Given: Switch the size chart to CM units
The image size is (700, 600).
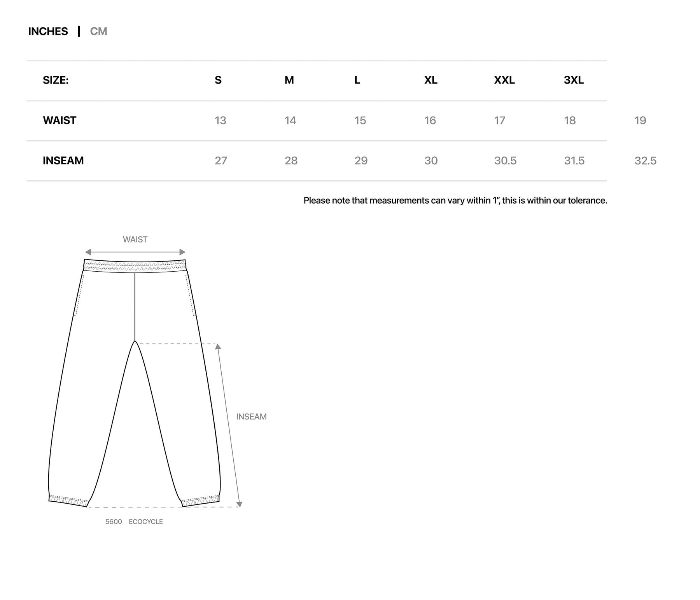Looking at the screenshot, I should [x=98, y=31].
